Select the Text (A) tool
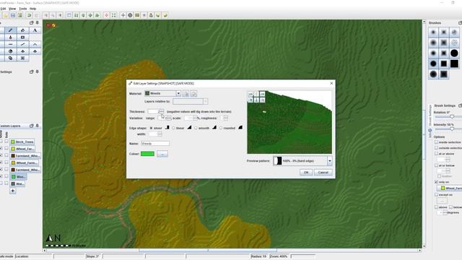This screenshot has height=260, width=462. click(x=35, y=30)
